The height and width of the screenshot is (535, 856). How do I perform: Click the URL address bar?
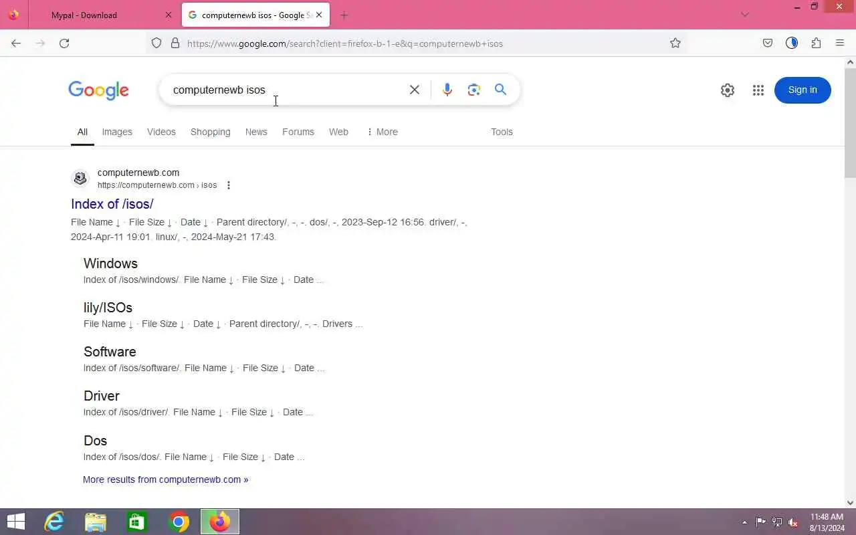point(415,43)
